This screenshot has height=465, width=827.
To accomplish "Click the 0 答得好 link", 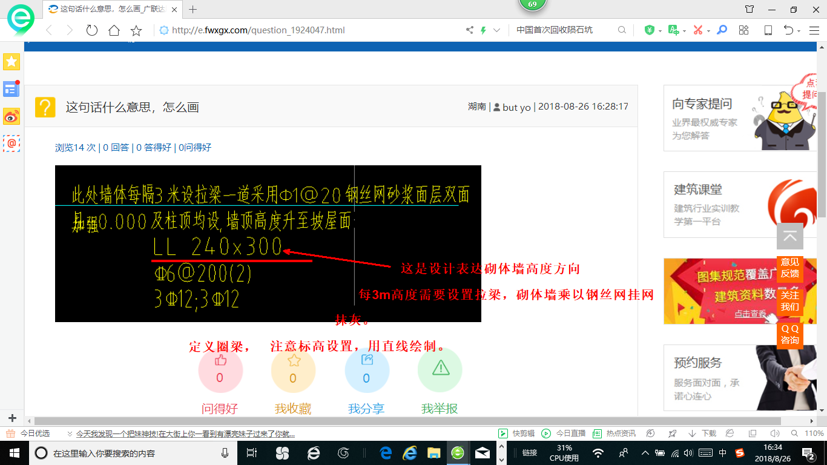I will coord(154,147).
